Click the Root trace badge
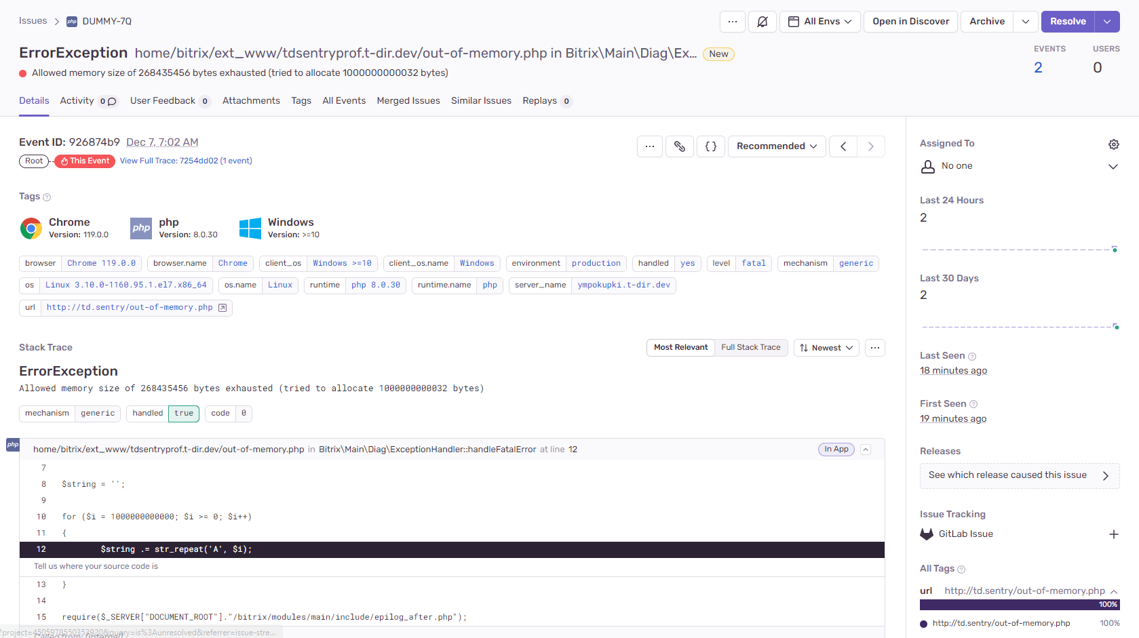 pyautogui.click(x=34, y=161)
